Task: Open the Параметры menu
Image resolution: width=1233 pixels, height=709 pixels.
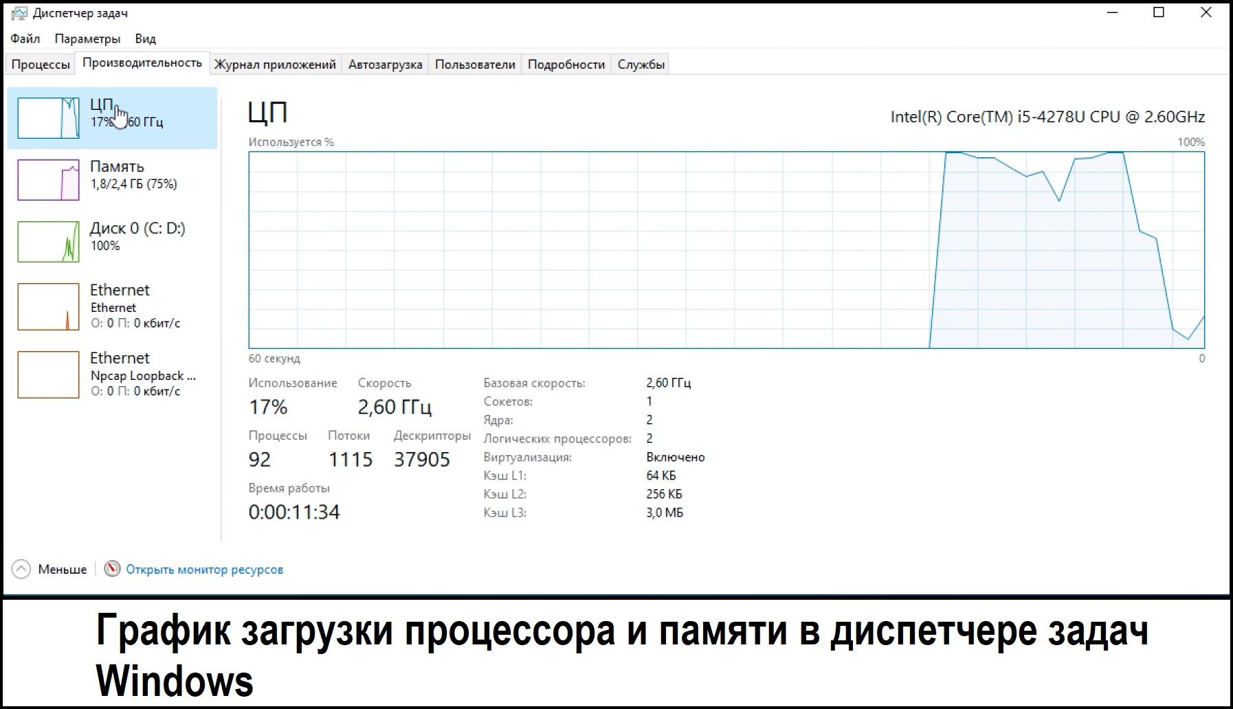Action: click(x=87, y=38)
